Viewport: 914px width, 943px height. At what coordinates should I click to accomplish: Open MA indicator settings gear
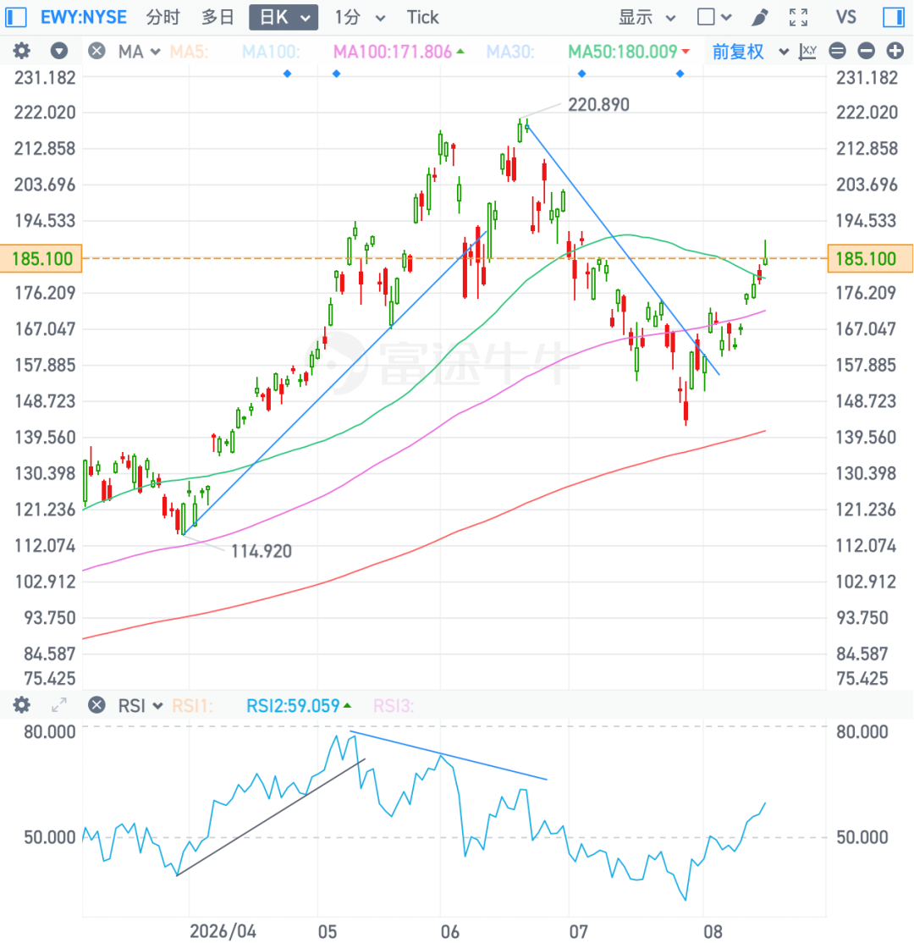click(x=22, y=51)
